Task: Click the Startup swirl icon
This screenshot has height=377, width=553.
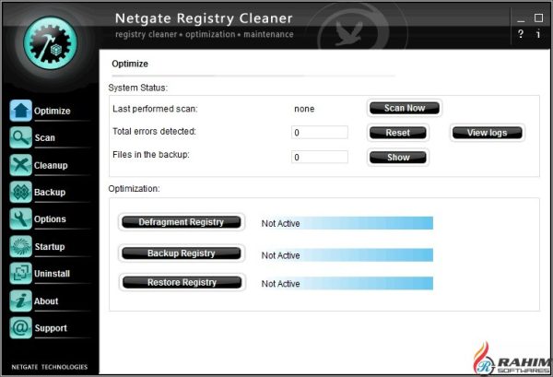Action: point(20,246)
